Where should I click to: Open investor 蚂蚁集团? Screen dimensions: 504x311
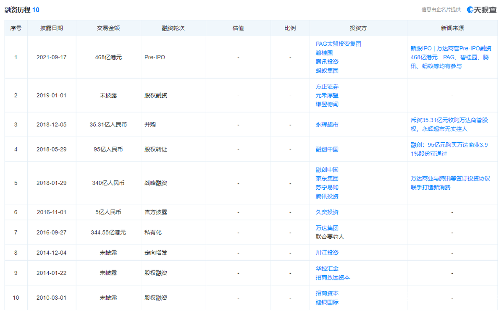327,71
